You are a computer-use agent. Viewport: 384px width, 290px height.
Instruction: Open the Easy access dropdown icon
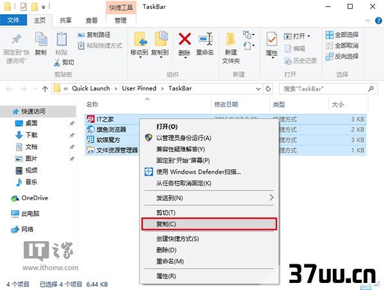pos(248,46)
